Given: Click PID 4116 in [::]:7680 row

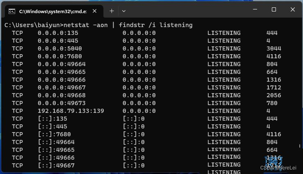Looking at the screenshot, I should tap(274, 134).
